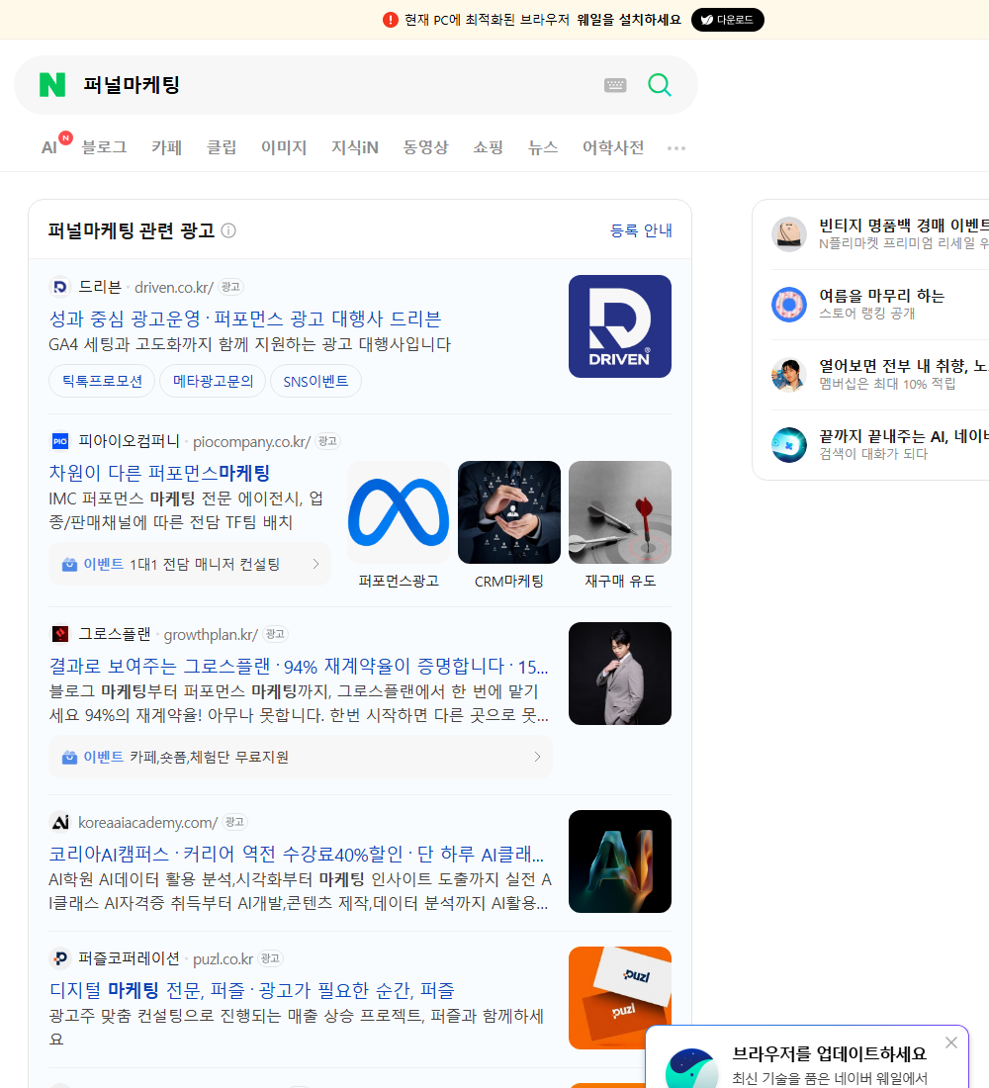This screenshot has height=1088, width=989.
Task: Click the 스토어 랭킹 공개 subtitle
Action: pos(866,314)
